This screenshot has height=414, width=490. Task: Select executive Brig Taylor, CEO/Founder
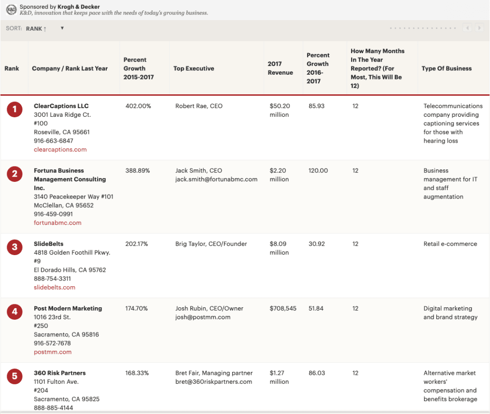pos(211,244)
